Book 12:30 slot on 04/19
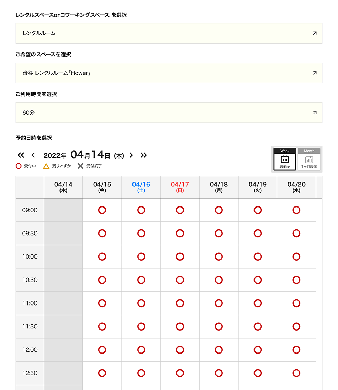The width and height of the screenshot is (338, 390). [x=258, y=373]
